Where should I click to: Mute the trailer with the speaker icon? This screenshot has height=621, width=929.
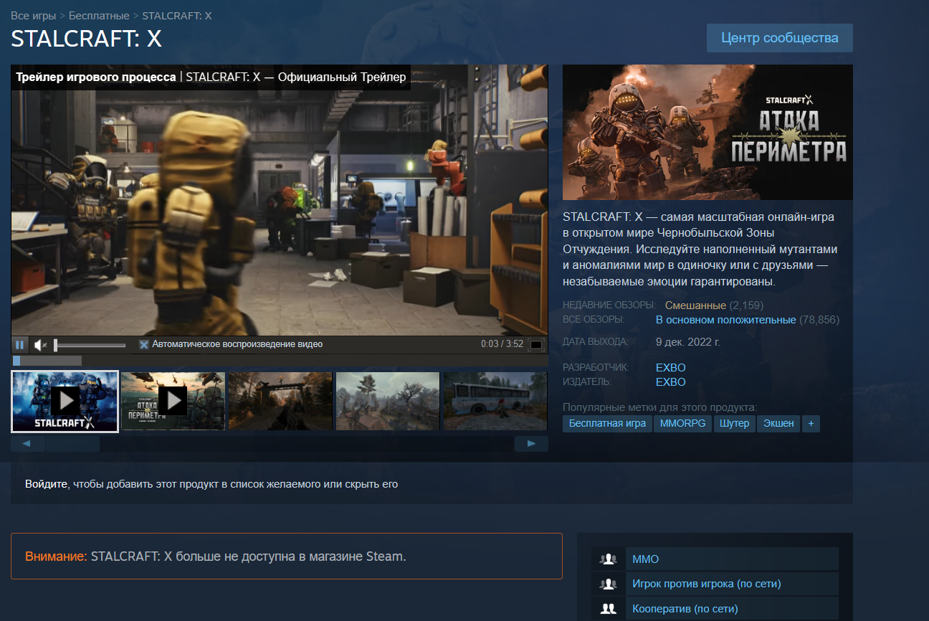click(x=40, y=345)
